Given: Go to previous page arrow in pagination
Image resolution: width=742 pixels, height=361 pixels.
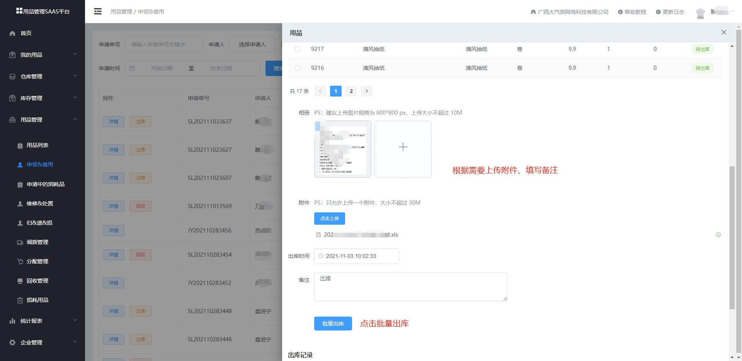Looking at the screenshot, I should click(x=320, y=91).
